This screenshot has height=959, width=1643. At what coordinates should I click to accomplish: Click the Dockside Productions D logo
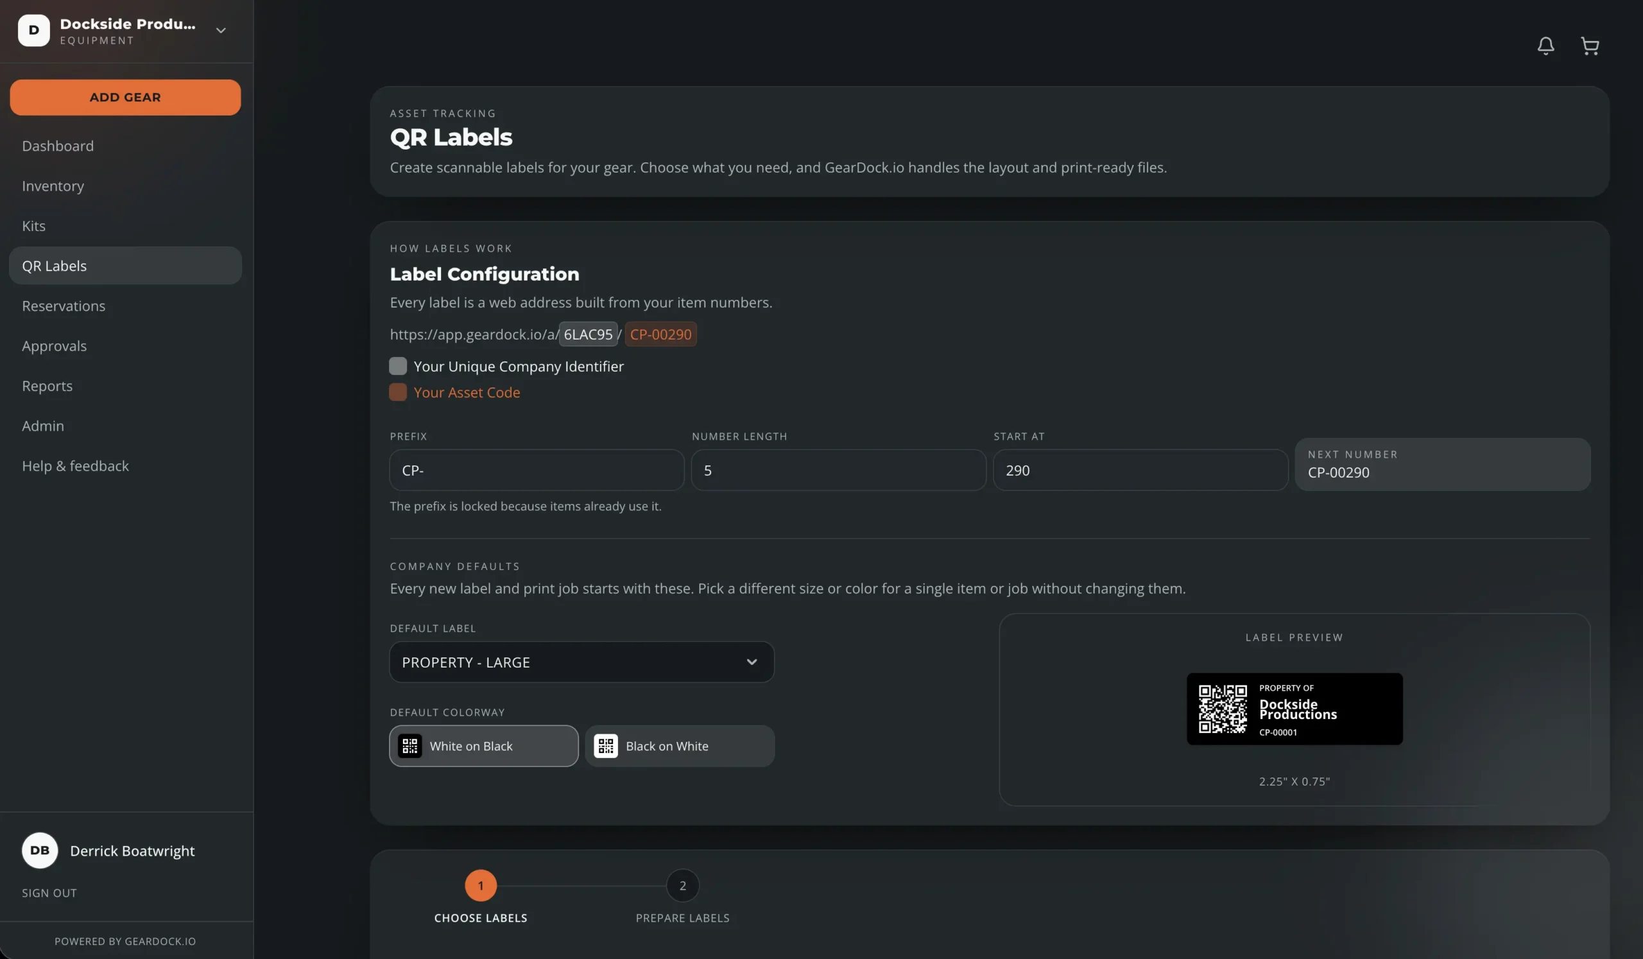click(34, 31)
